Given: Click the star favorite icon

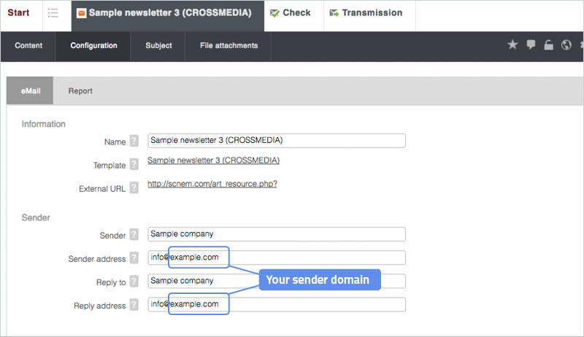Looking at the screenshot, I should click(x=512, y=45).
